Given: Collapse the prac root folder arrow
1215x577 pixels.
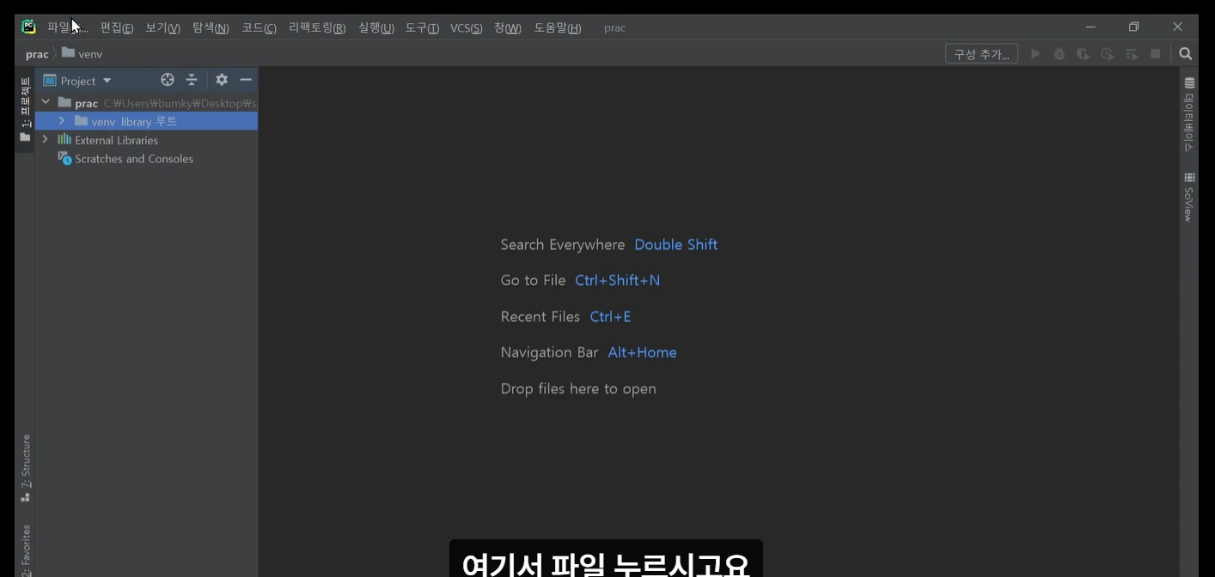Looking at the screenshot, I should point(46,102).
